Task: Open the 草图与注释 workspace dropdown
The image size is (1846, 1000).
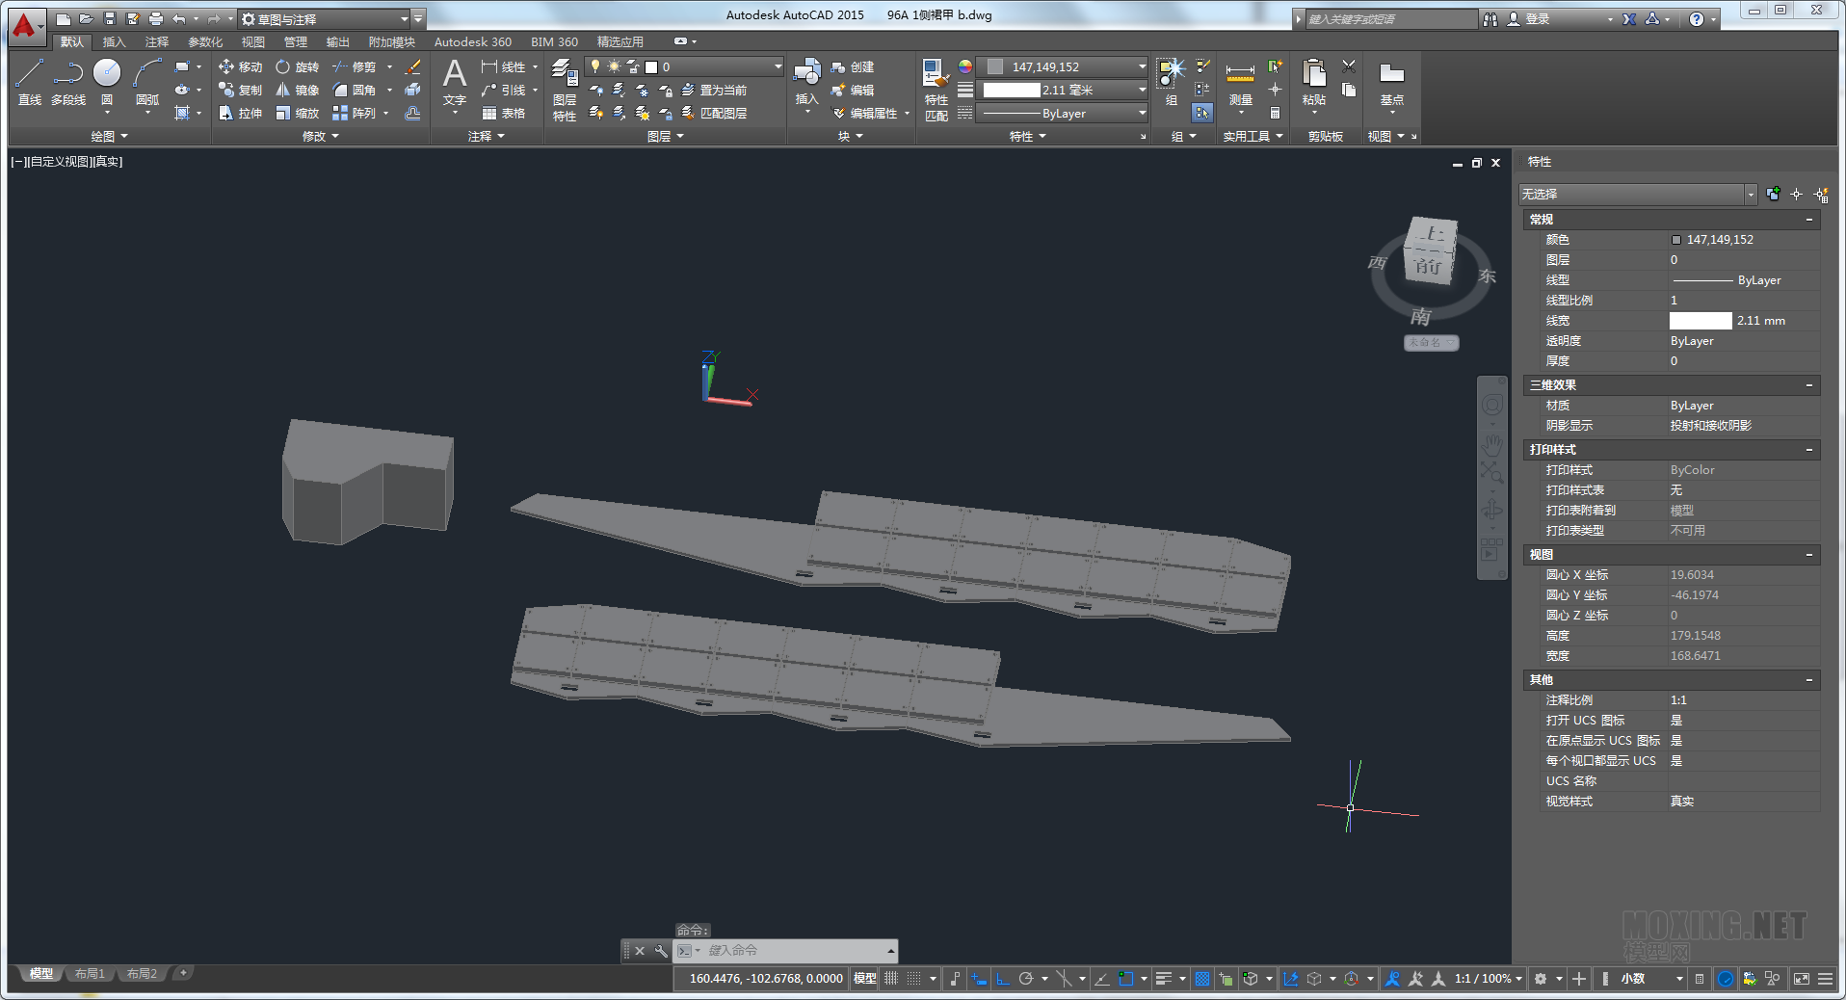Action: click(x=325, y=19)
